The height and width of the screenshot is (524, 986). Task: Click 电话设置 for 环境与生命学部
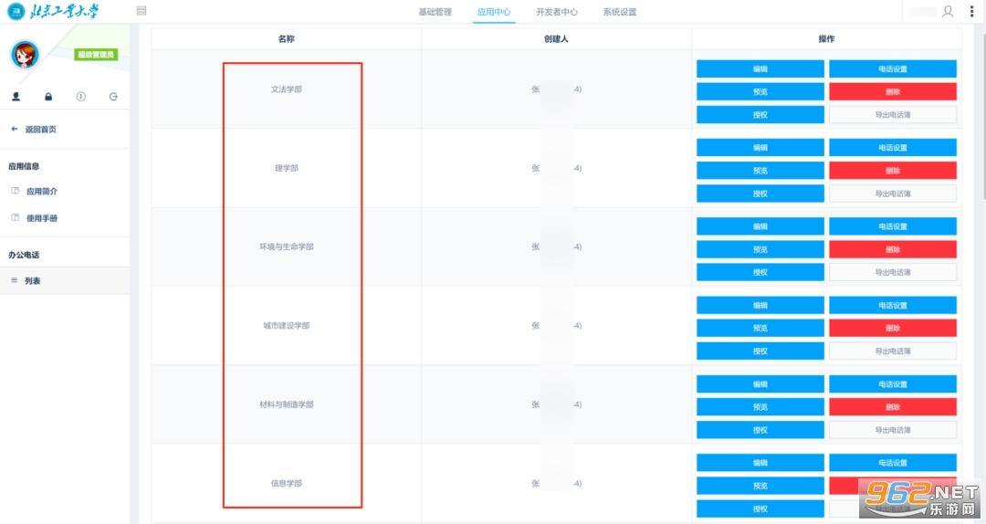pos(892,226)
